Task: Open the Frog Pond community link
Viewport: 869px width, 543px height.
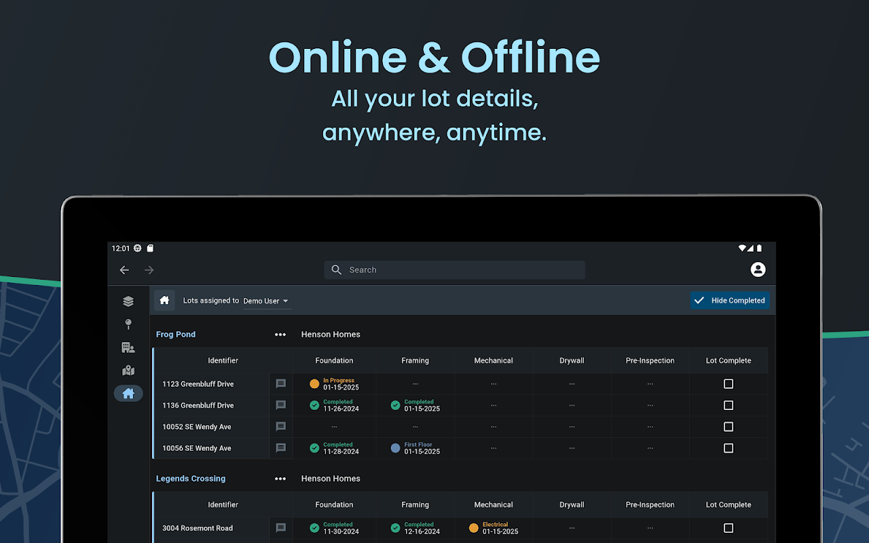Action: tap(176, 335)
